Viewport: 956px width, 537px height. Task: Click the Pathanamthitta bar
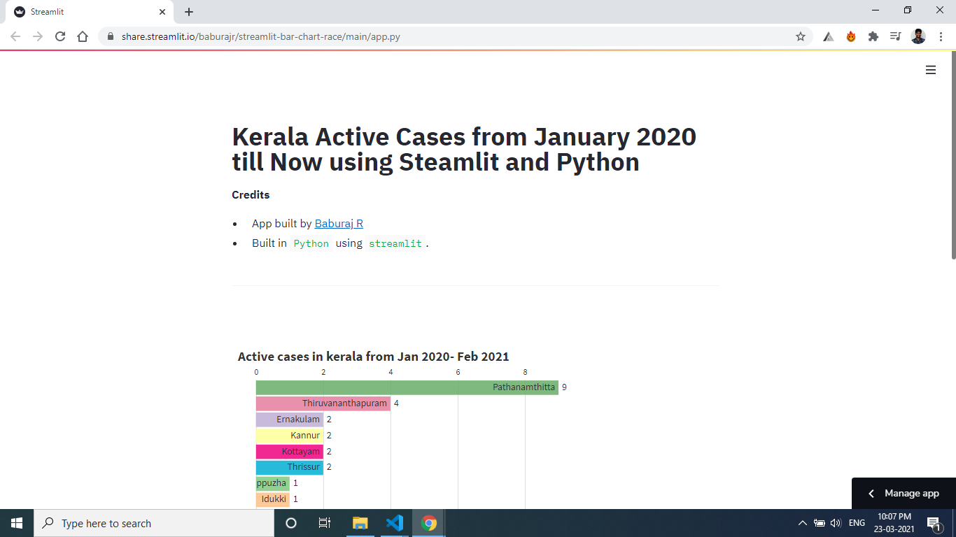click(x=407, y=387)
